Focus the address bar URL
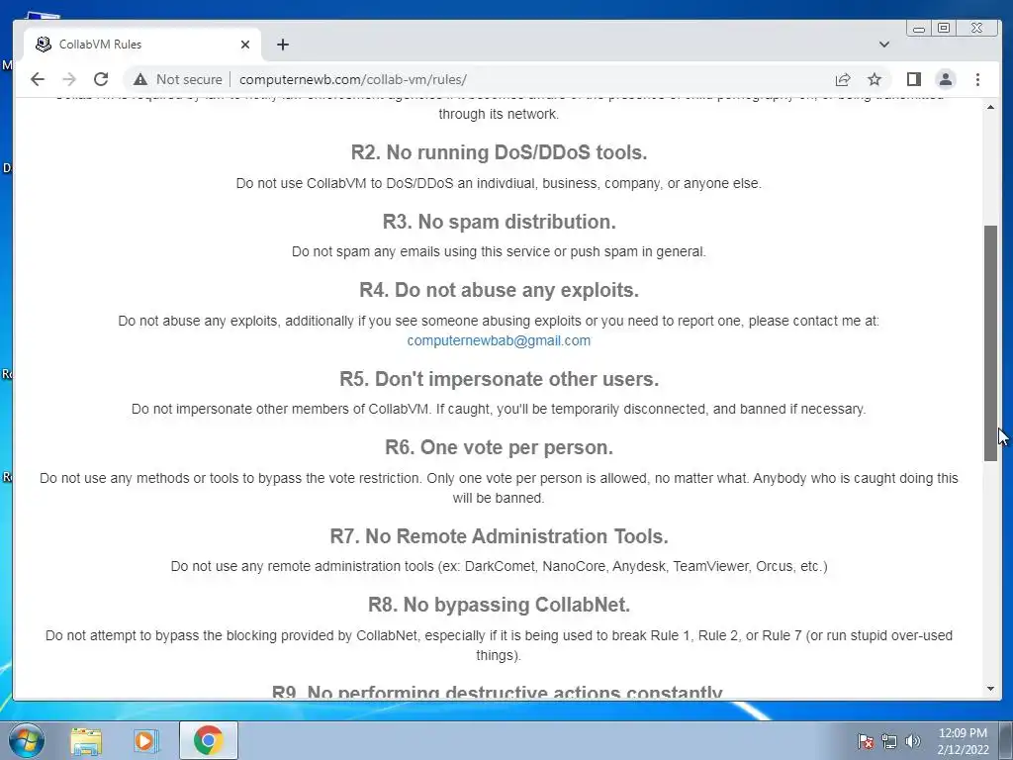 point(353,79)
